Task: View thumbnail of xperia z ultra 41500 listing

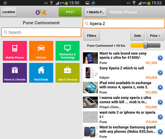Action: (x=90, y=58)
